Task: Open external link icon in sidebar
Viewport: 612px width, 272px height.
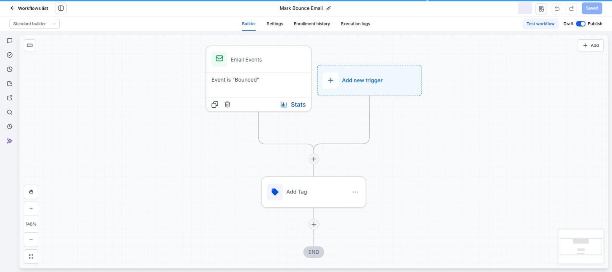Action: click(10, 98)
